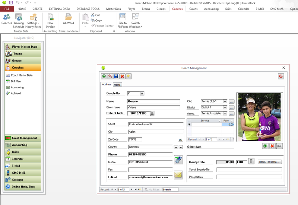
Task: Click the envelope icon beside E-Mail field
Action: point(178,175)
